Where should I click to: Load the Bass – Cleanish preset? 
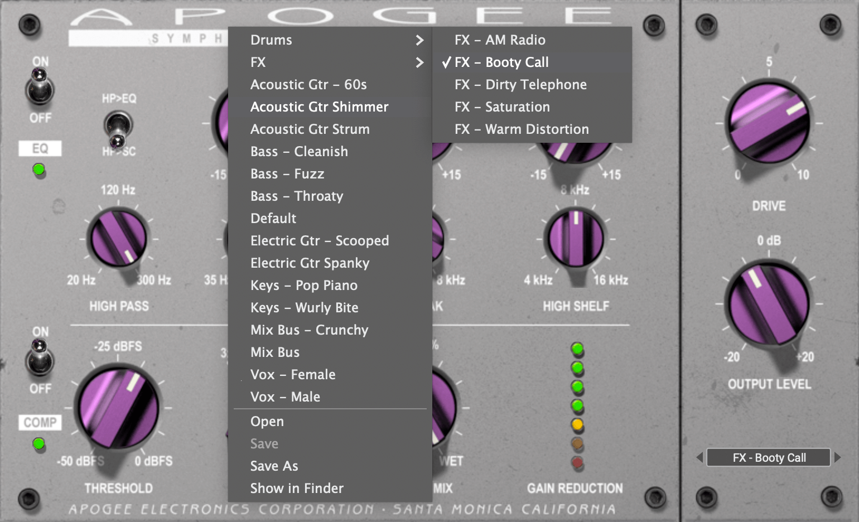point(330,152)
